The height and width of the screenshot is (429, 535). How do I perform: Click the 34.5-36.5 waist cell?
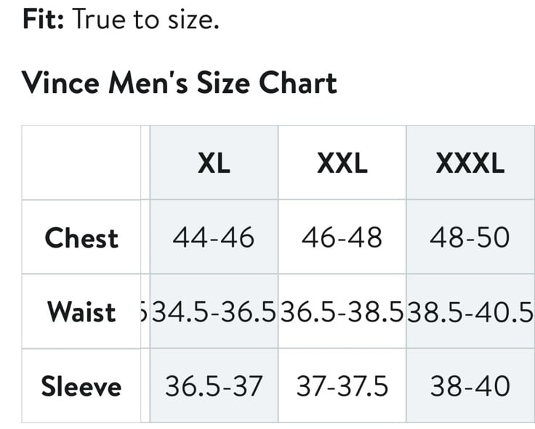[214, 311]
